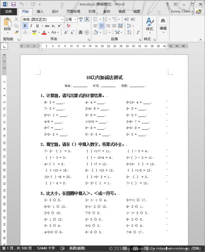Copy selection to clipboard
The height and width of the screenshot is (252, 205).
pos(16,26)
